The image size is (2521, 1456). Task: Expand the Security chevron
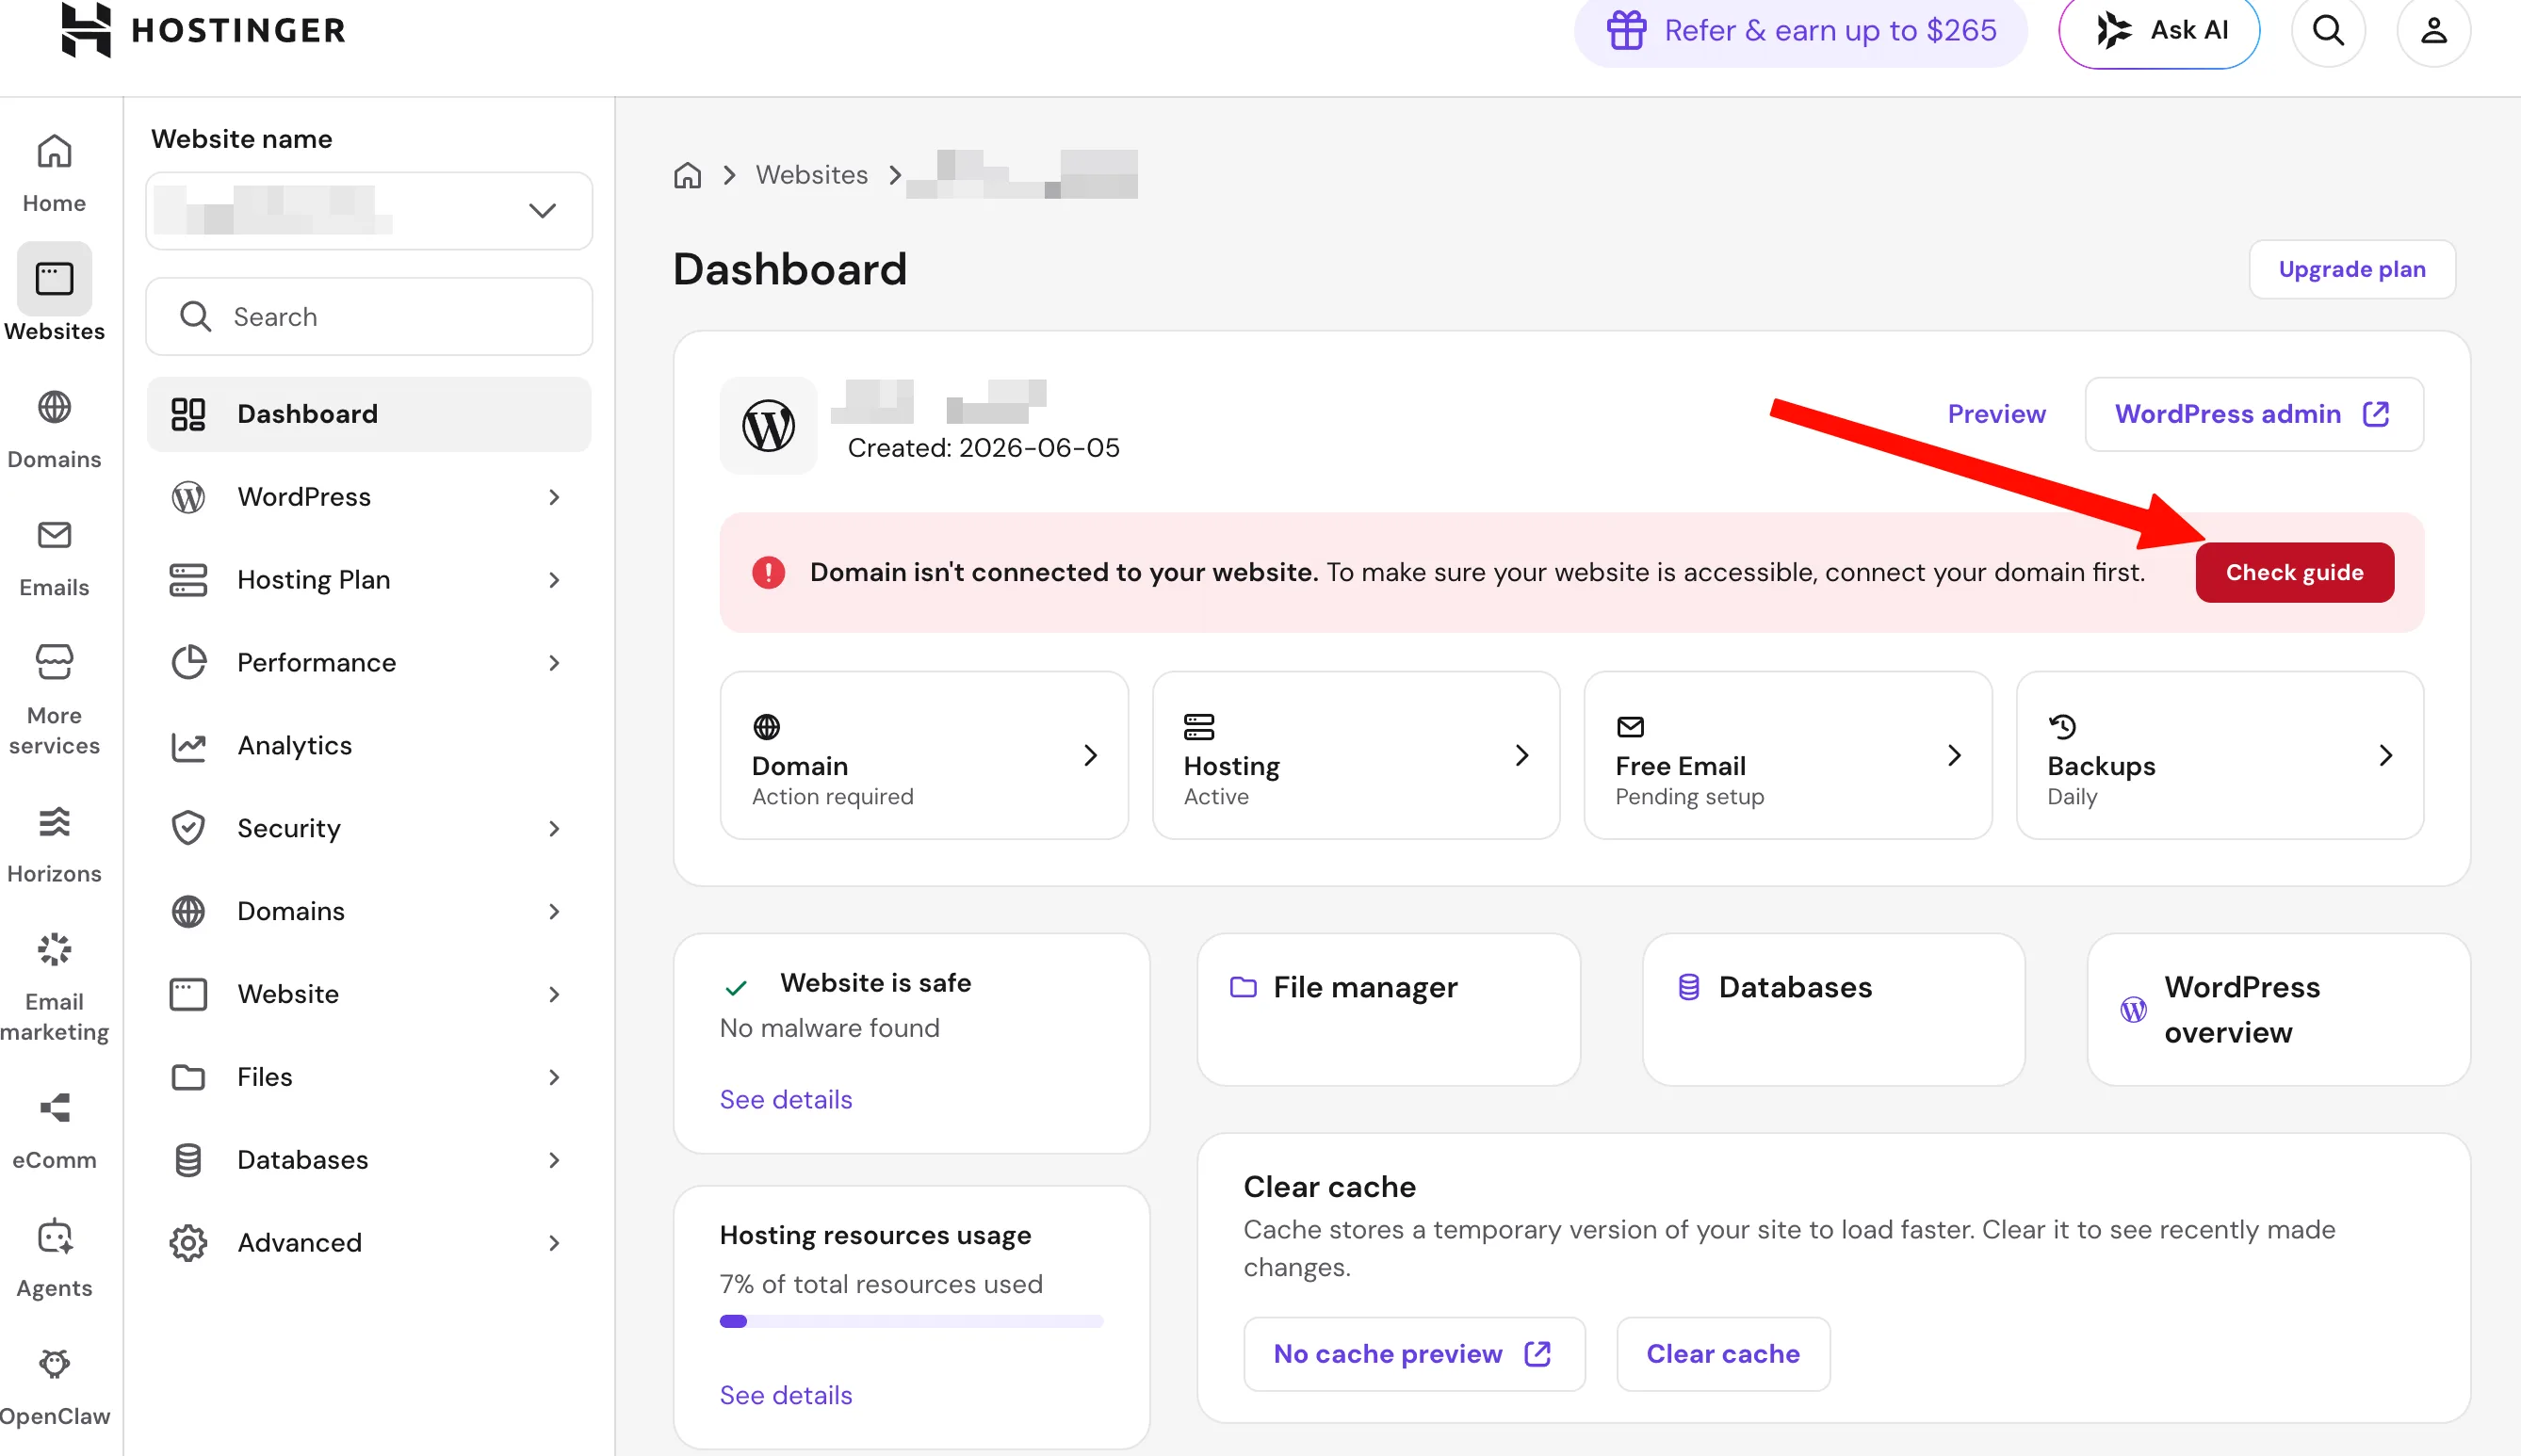pos(554,829)
